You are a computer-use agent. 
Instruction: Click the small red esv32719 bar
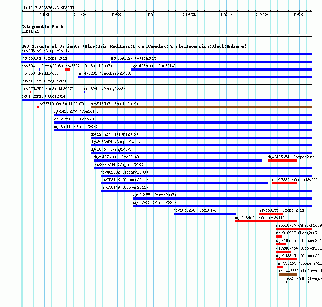click(x=38, y=107)
